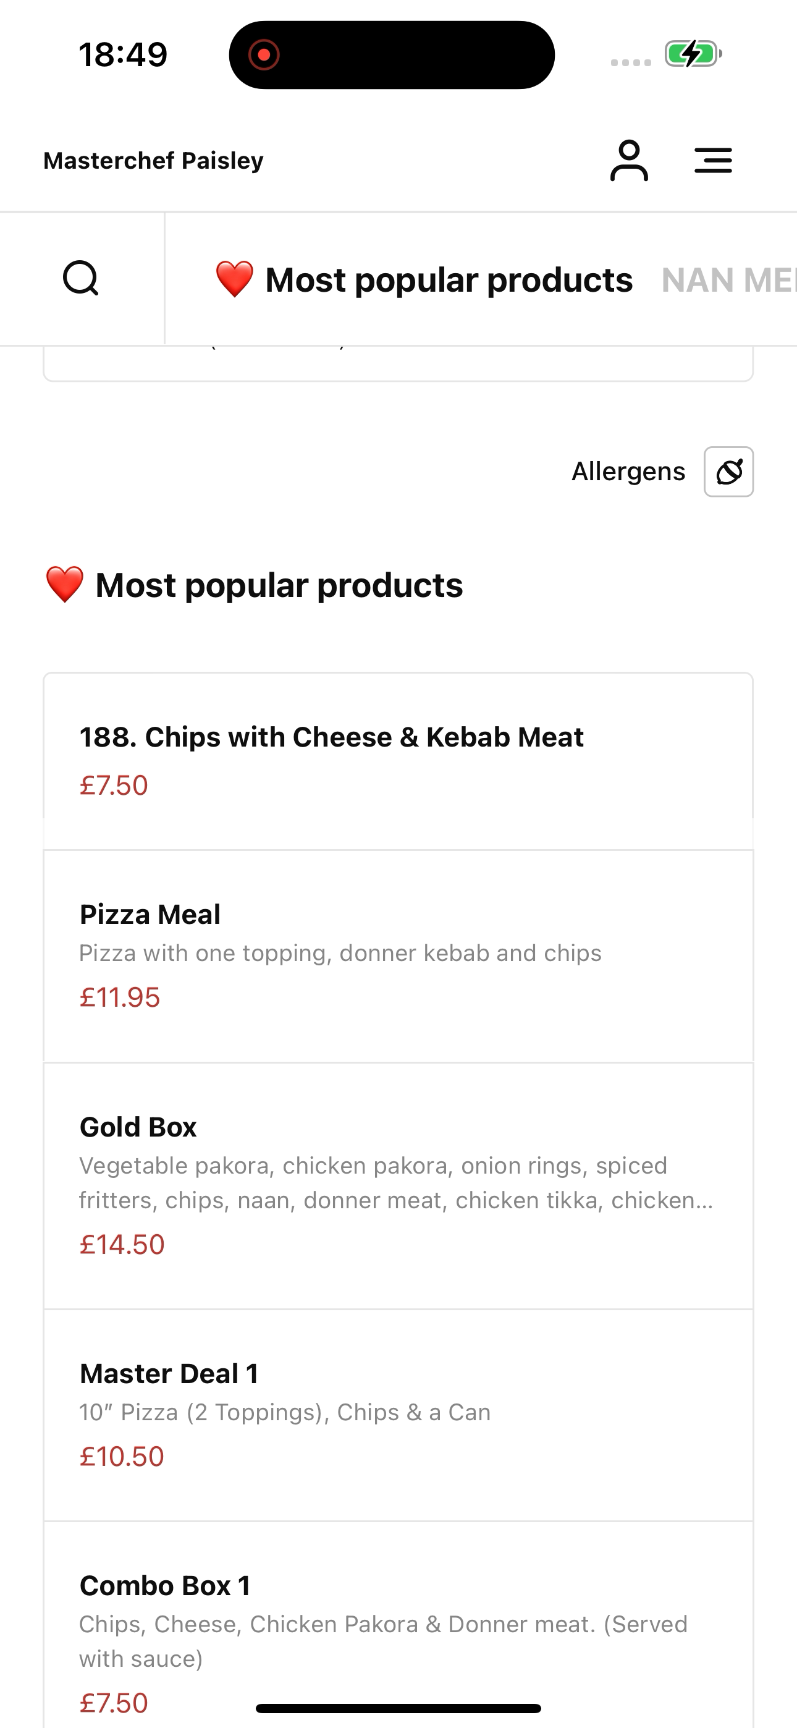The image size is (797, 1728).
Task: Tap the screen recording indicator dot
Action: pos(264,54)
